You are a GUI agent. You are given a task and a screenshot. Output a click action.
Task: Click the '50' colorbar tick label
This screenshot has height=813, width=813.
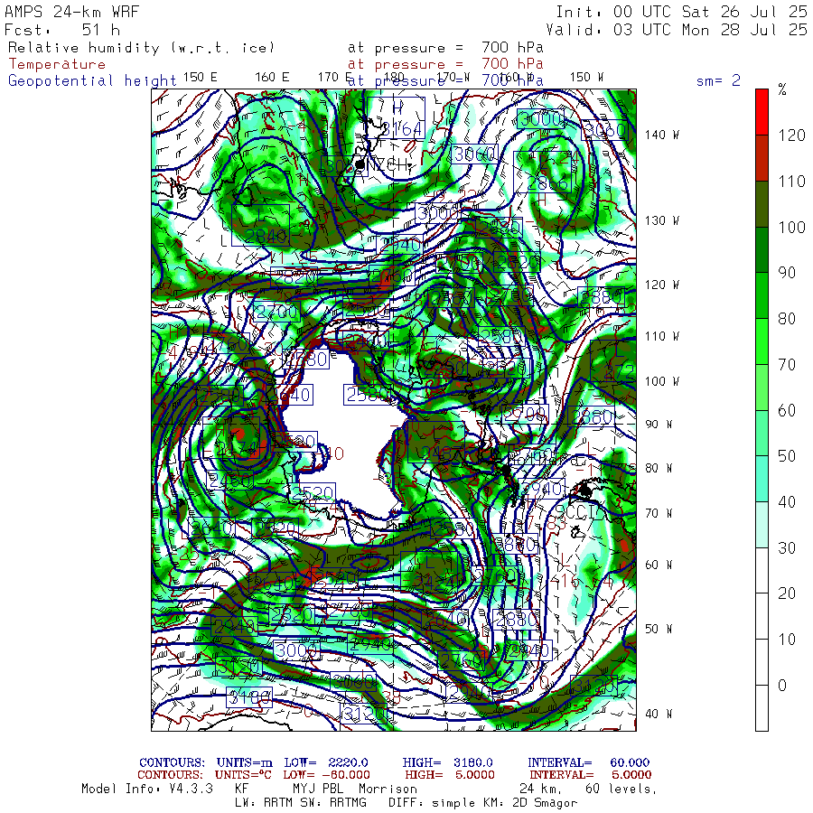[787, 456]
